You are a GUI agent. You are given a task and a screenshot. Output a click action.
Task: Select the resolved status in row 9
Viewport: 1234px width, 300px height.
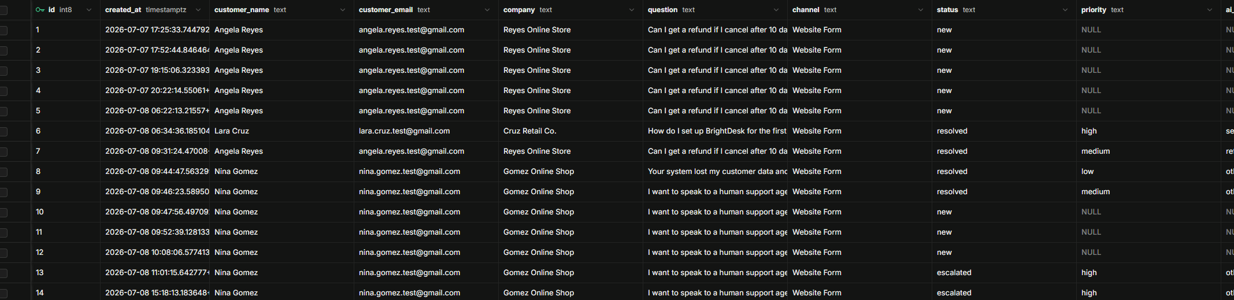(x=1004, y=192)
